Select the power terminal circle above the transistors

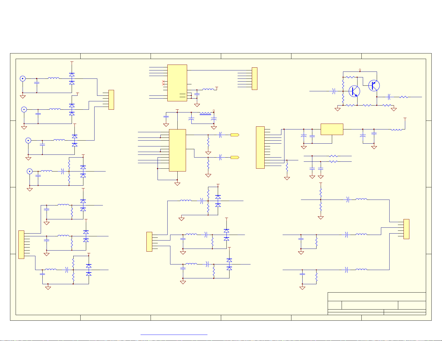click(360, 70)
